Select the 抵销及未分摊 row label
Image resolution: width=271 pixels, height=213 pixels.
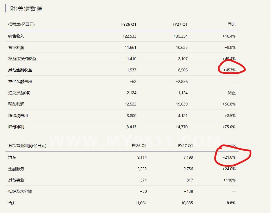(x=20, y=191)
